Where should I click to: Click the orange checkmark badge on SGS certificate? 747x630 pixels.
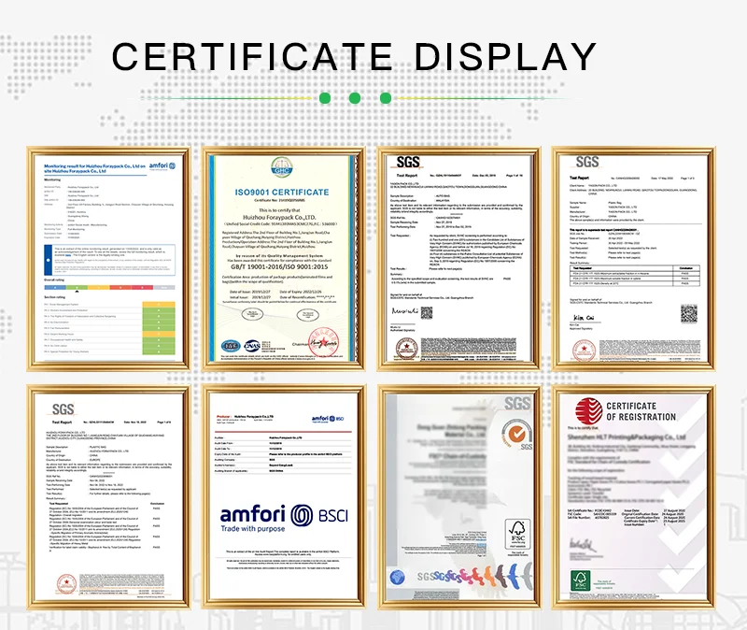(x=515, y=434)
